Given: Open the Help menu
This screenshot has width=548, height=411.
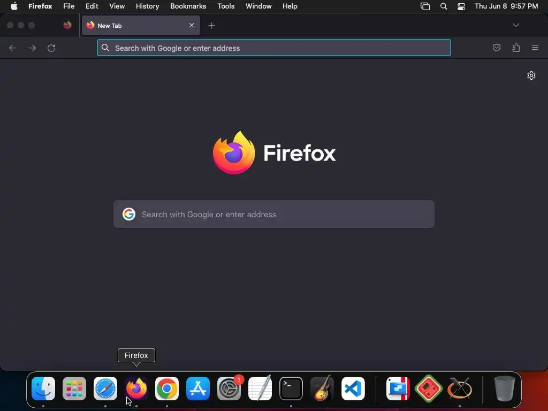Looking at the screenshot, I should (x=290, y=6).
